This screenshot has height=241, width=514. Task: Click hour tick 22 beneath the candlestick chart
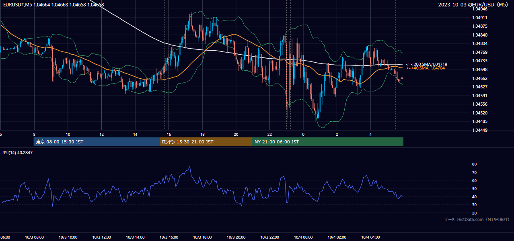(x=270, y=134)
